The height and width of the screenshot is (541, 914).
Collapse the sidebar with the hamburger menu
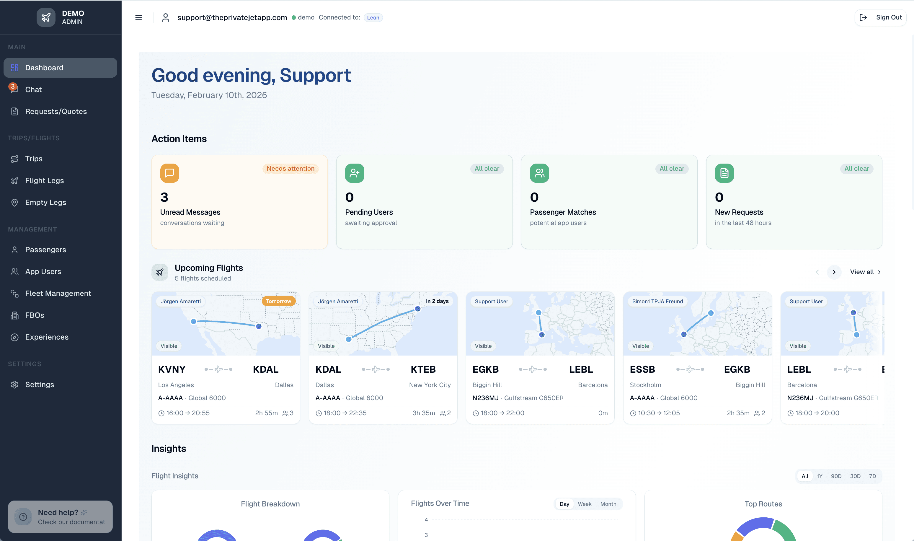[138, 17]
